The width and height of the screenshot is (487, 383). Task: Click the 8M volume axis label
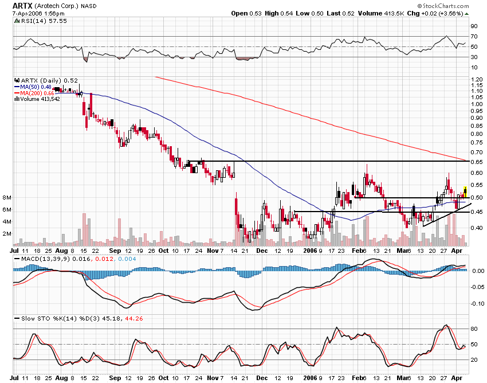[x=7, y=198]
